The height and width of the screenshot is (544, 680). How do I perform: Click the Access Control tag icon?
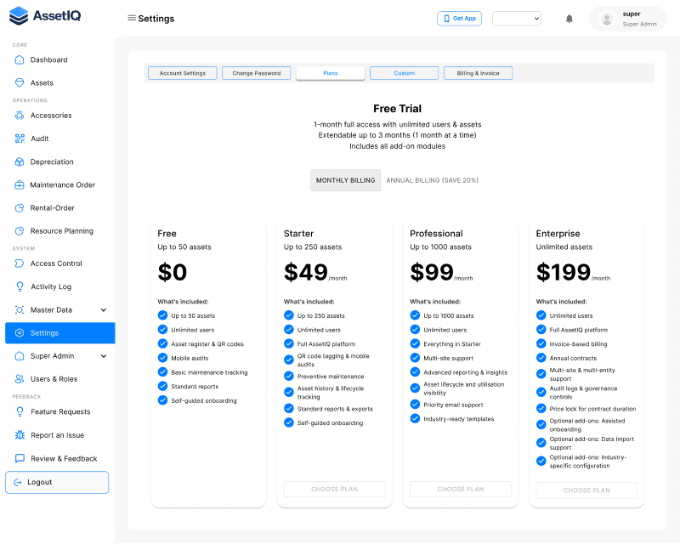(x=20, y=263)
